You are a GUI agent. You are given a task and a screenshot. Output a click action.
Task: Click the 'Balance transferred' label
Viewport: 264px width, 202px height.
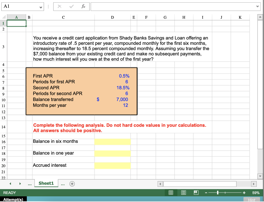tap(53, 99)
